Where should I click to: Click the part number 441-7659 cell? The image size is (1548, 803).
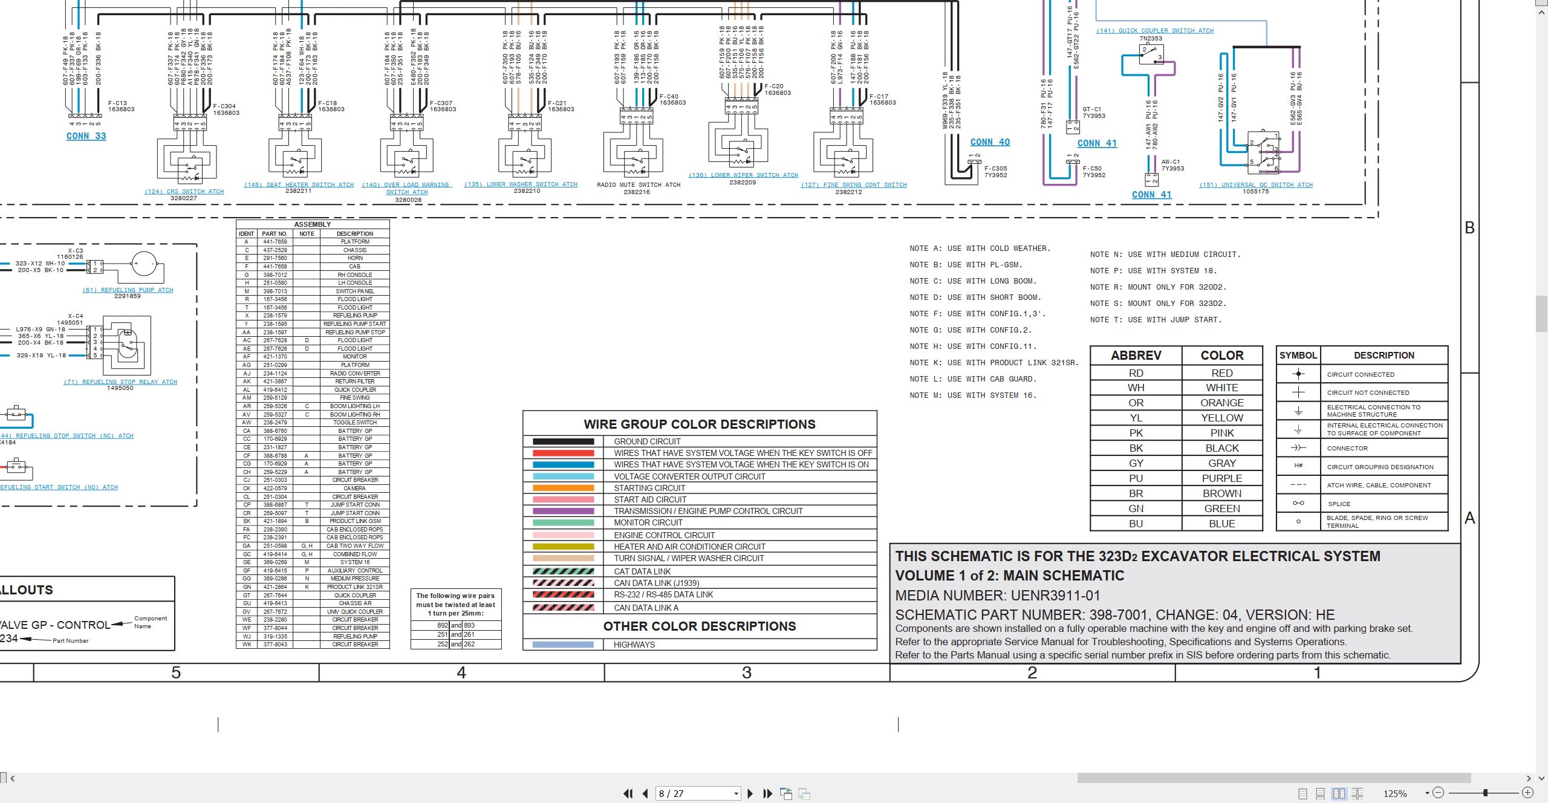coord(275,242)
